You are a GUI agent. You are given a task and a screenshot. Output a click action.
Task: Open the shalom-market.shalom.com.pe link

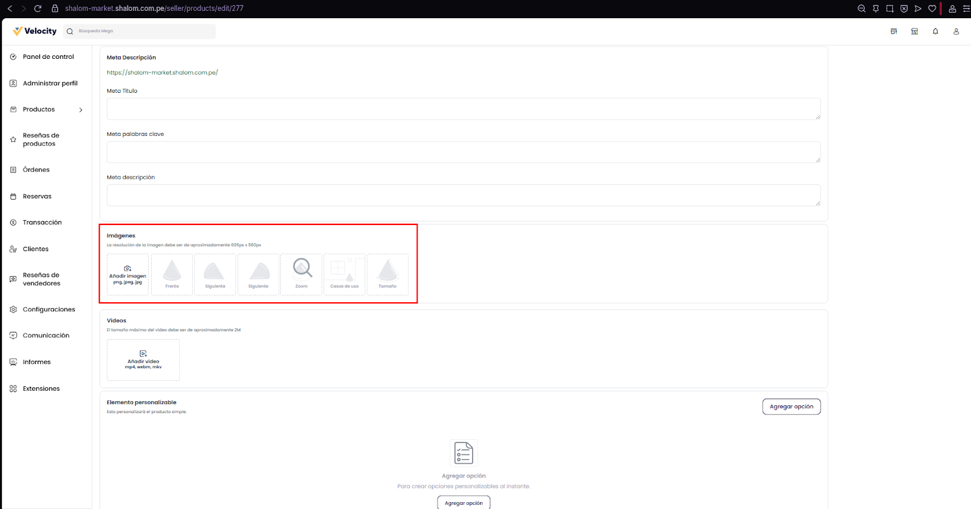point(162,73)
